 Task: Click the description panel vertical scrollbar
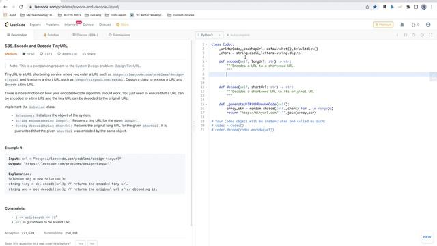(191, 133)
